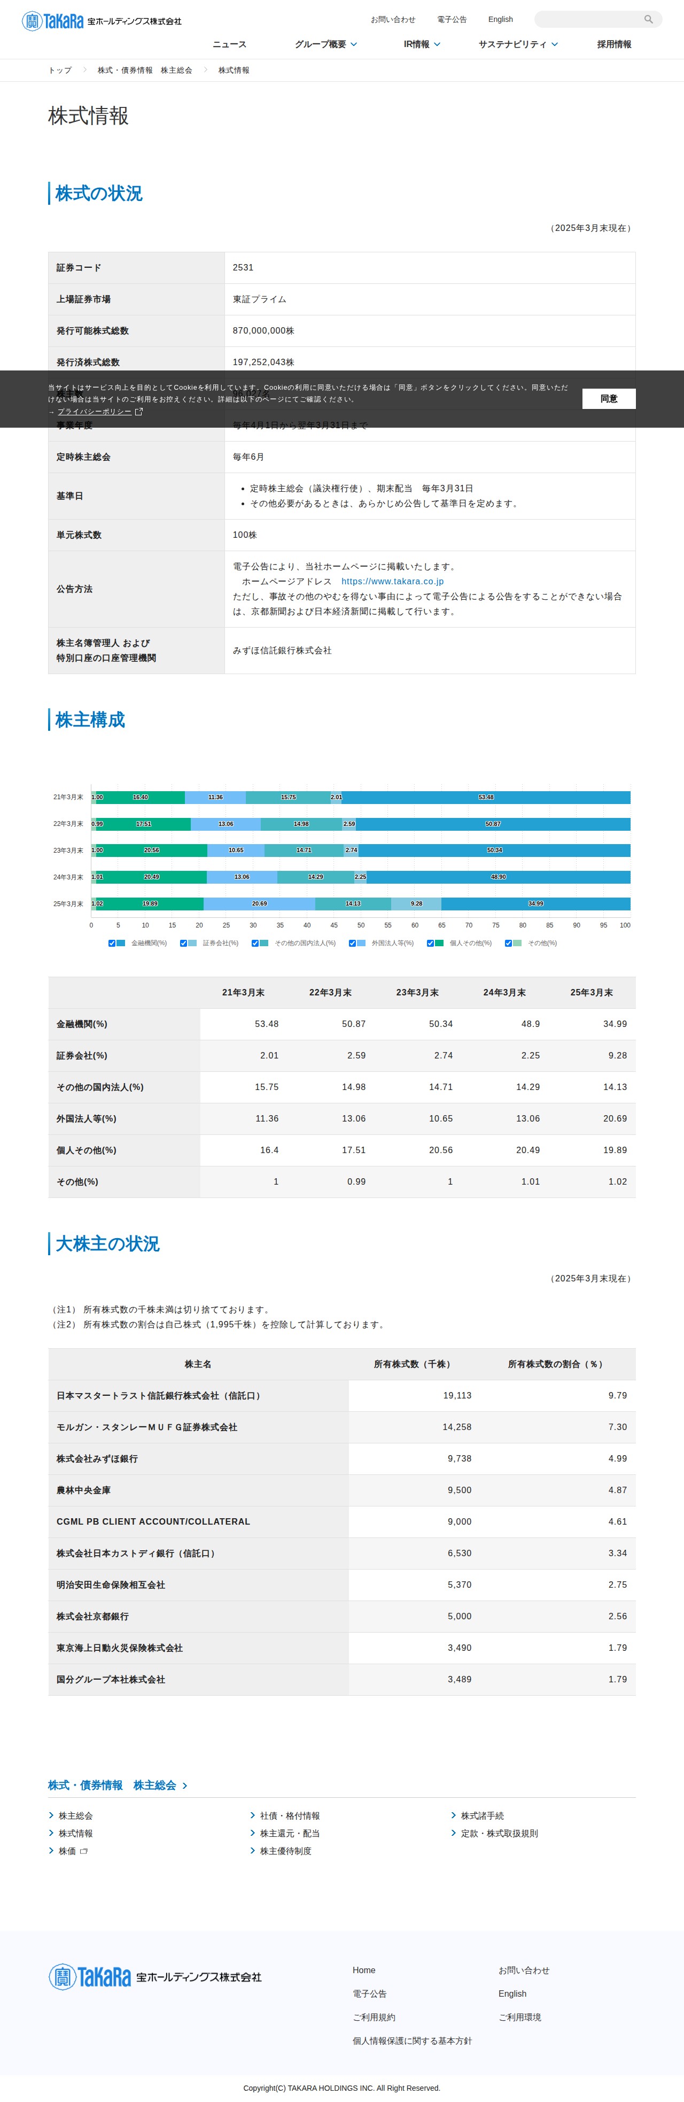Open 株式・債券情報 株主総会 section heading link

[x=112, y=1786]
